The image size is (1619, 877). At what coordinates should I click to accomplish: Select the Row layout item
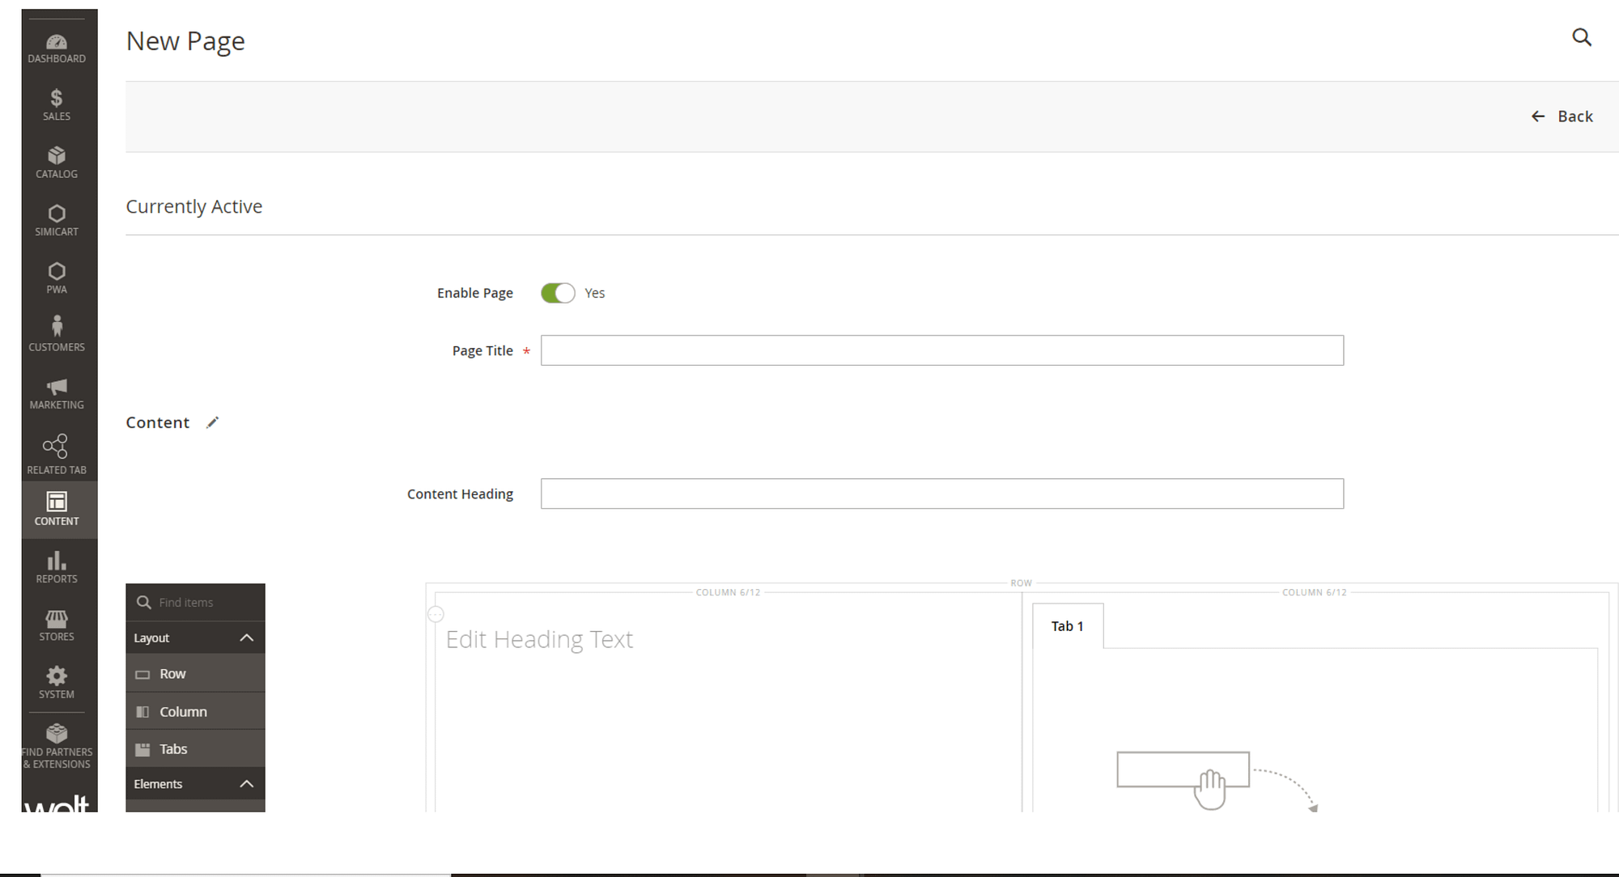(195, 674)
